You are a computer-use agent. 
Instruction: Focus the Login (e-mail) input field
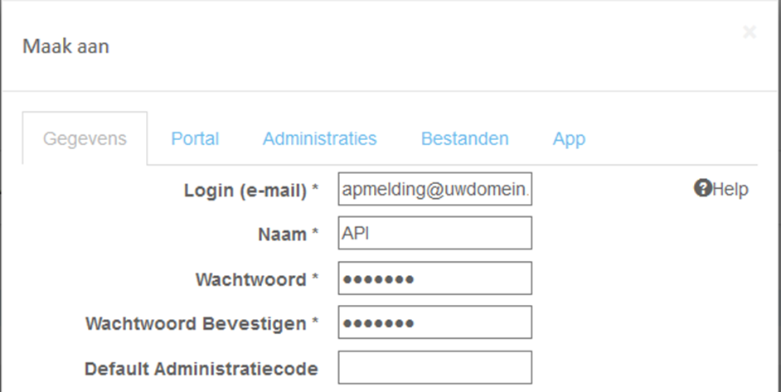tap(434, 189)
